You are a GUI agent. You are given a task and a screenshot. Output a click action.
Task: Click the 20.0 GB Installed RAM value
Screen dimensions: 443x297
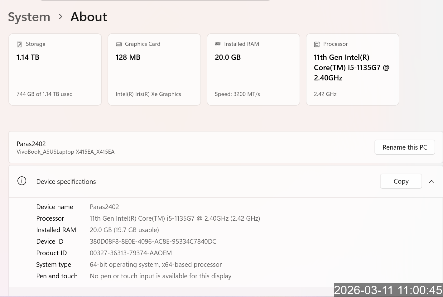click(x=228, y=57)
